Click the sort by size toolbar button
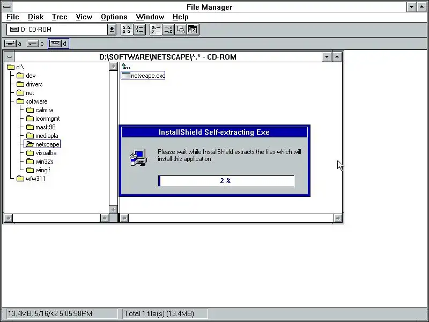 (x=180, y=30)
